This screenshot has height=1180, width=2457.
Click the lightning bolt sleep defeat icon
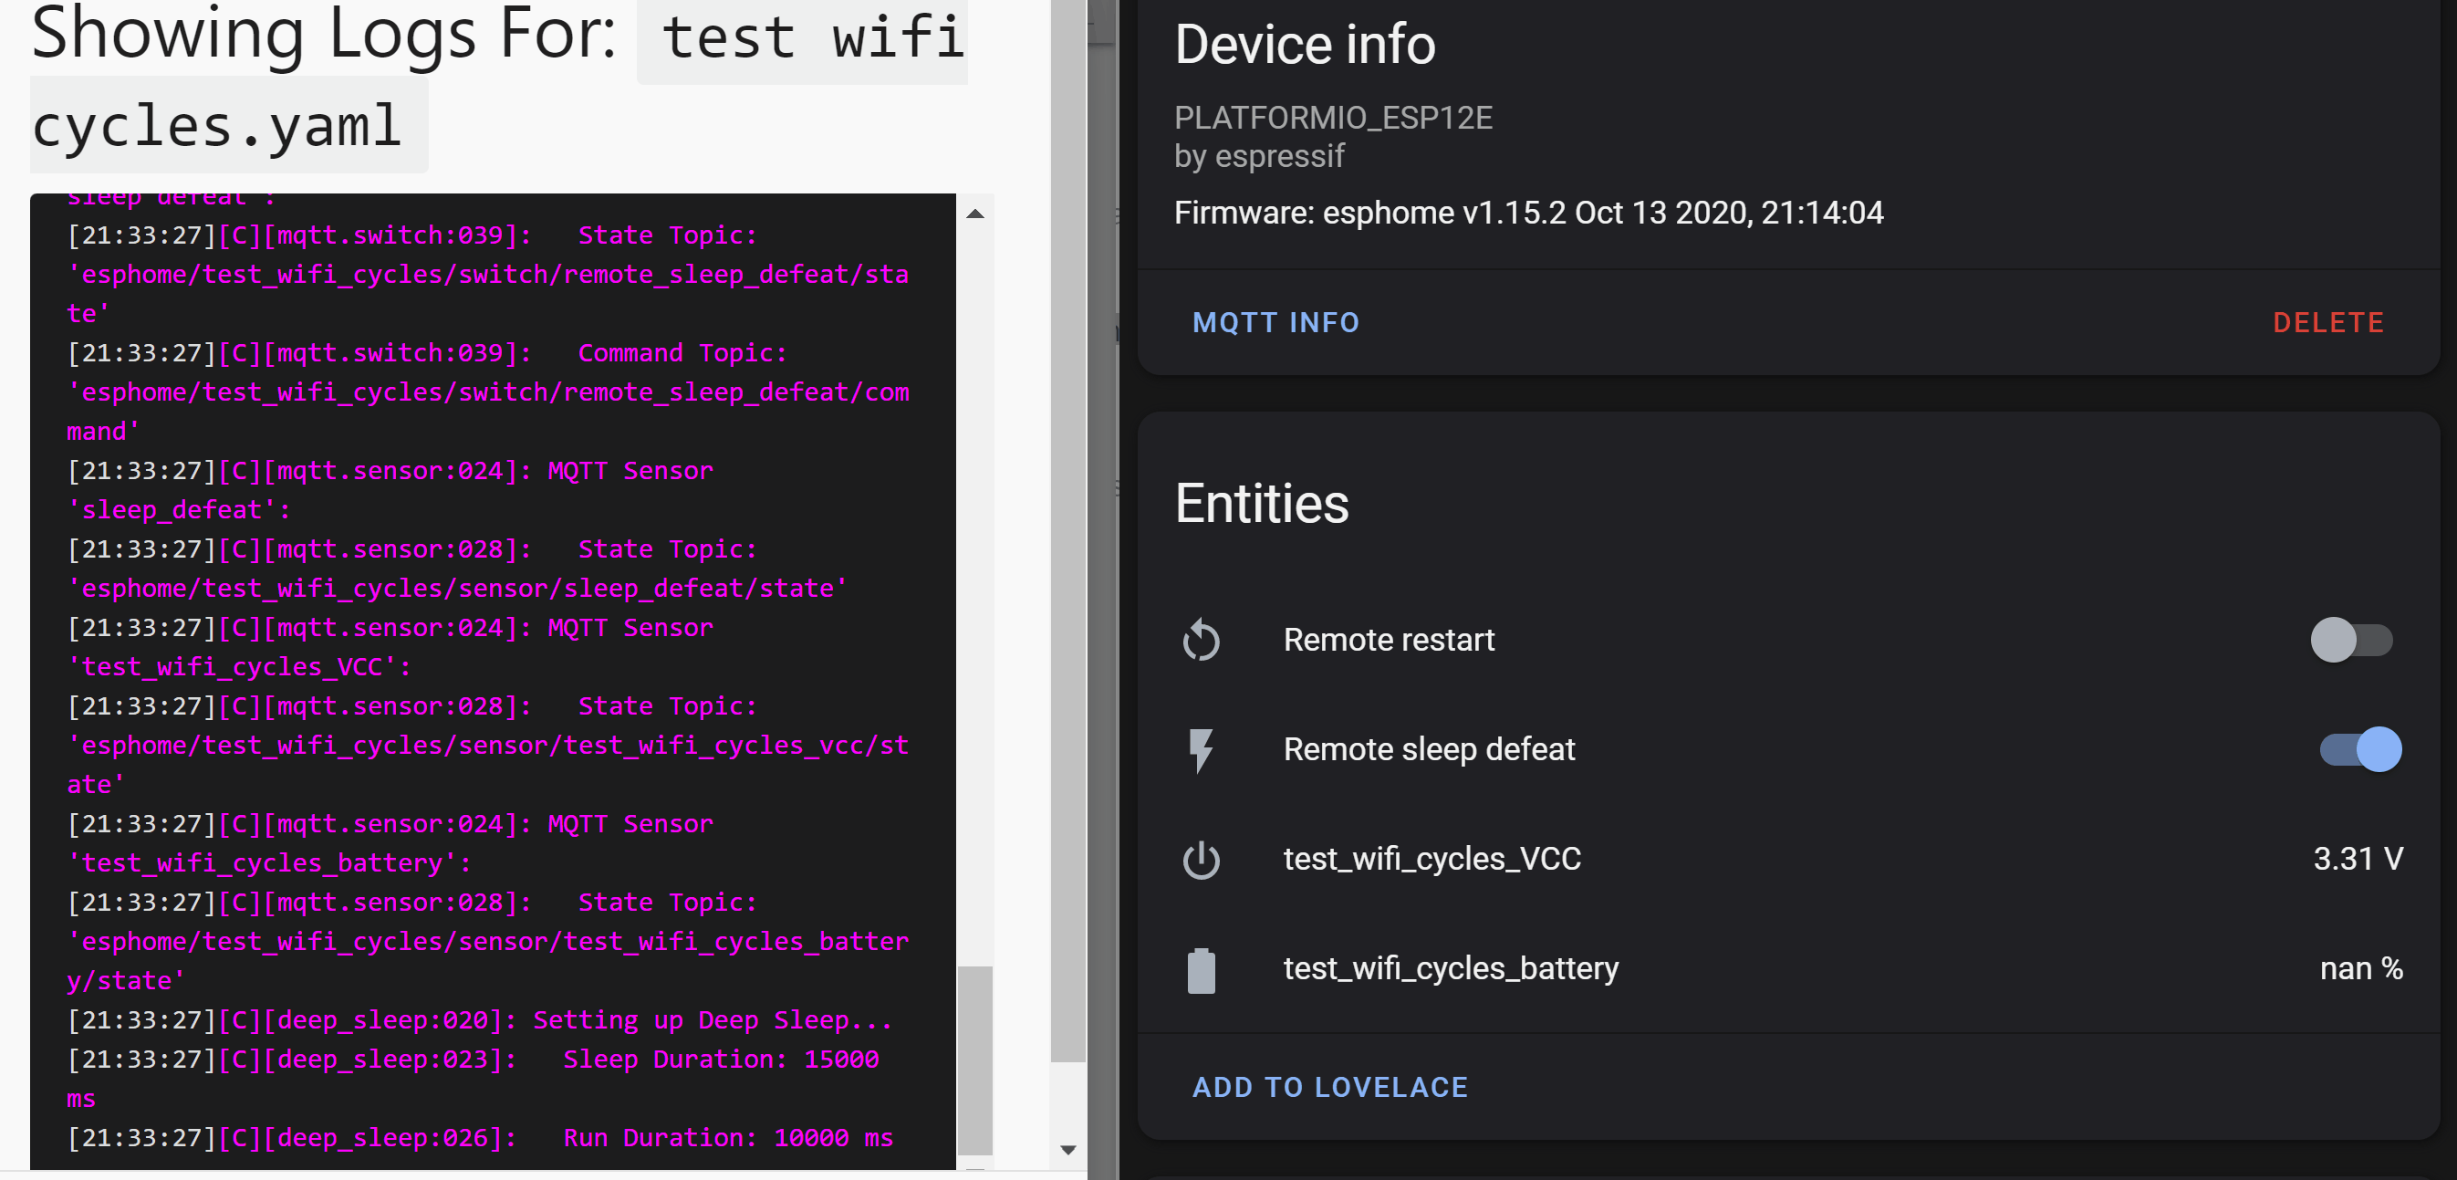(1201, 750)
